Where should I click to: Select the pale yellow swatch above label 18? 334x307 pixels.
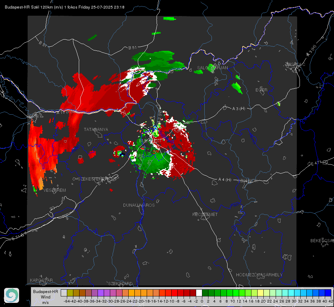261,293
